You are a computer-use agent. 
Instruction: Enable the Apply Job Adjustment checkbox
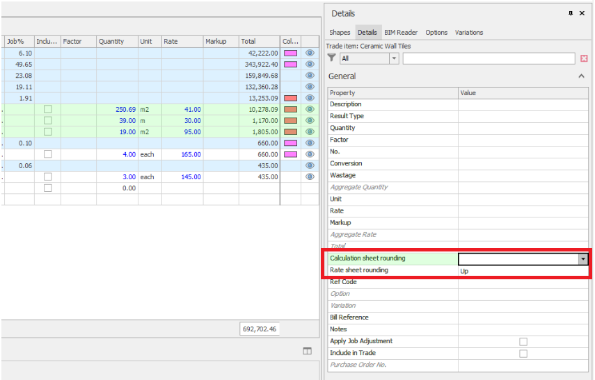pos(523,342)
